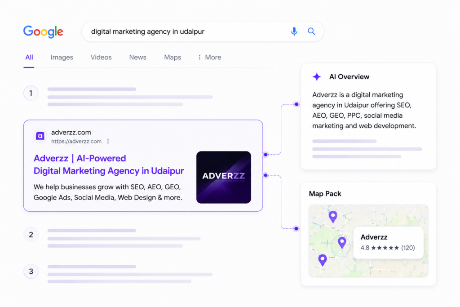Click the AI Overview paragraph about Adverzz
Viewport: 460px width, 307px height.
[364, 111]
